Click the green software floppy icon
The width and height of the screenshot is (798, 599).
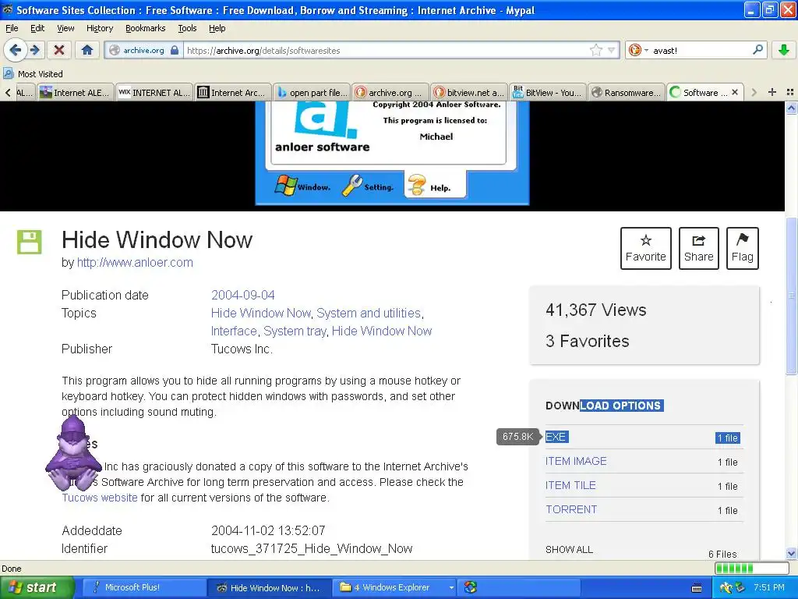[29, 242]
